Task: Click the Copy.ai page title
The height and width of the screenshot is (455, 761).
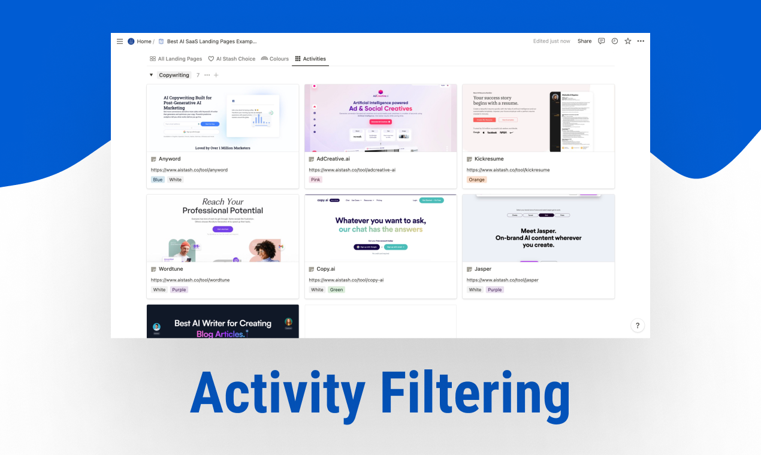Action: click(326, 269)
